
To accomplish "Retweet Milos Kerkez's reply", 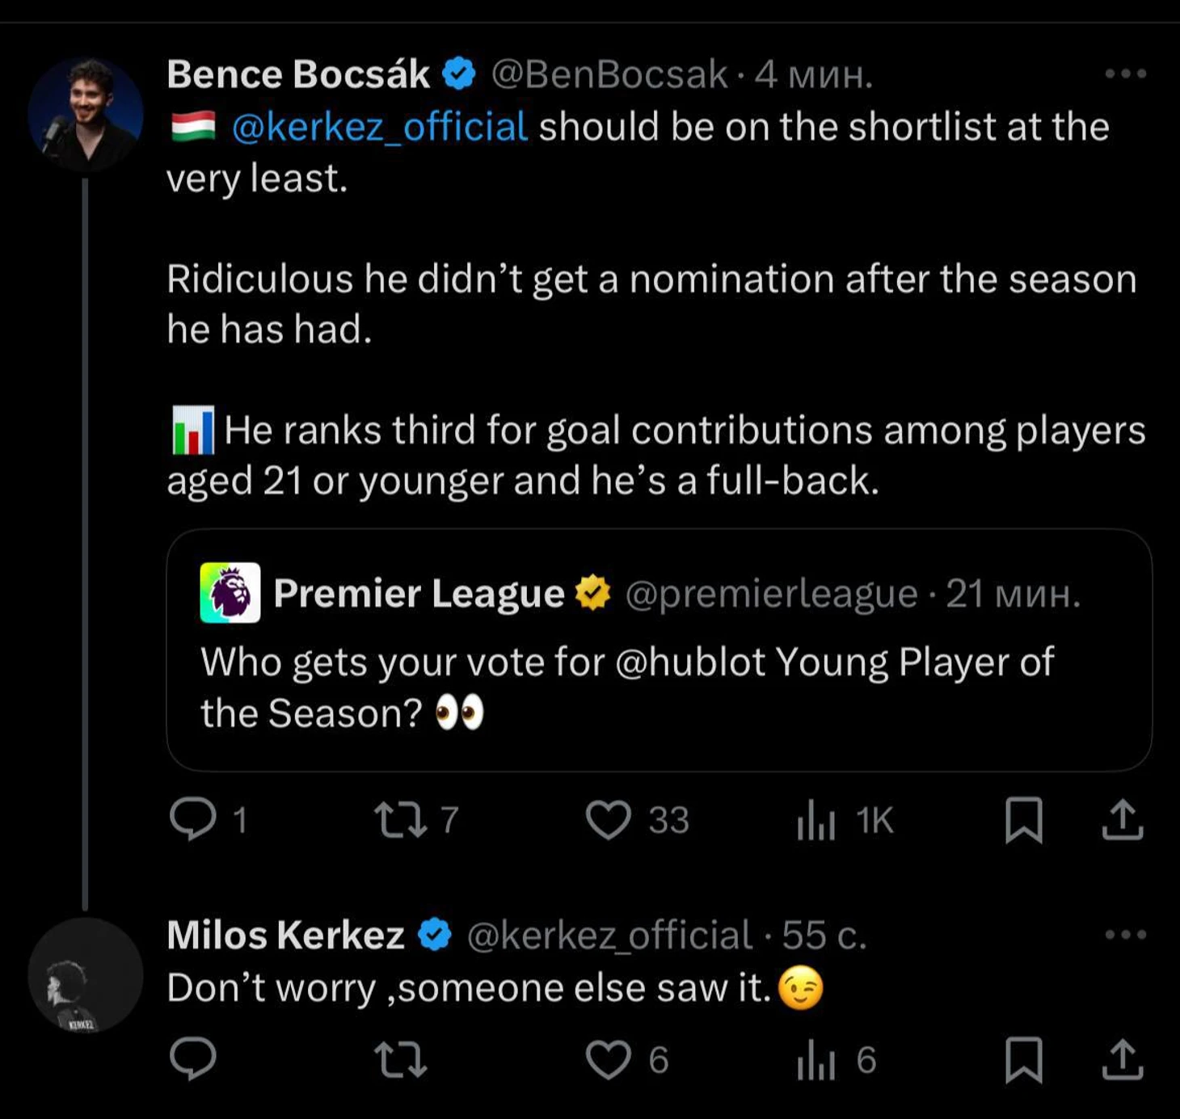I will pos(401,1060).
